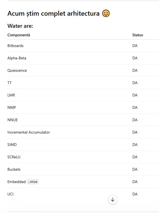Select the Bitboards row label
Image resolution: width=159 pixels, height=213 pixels.
pyautogui.click(x=15, y=46)
